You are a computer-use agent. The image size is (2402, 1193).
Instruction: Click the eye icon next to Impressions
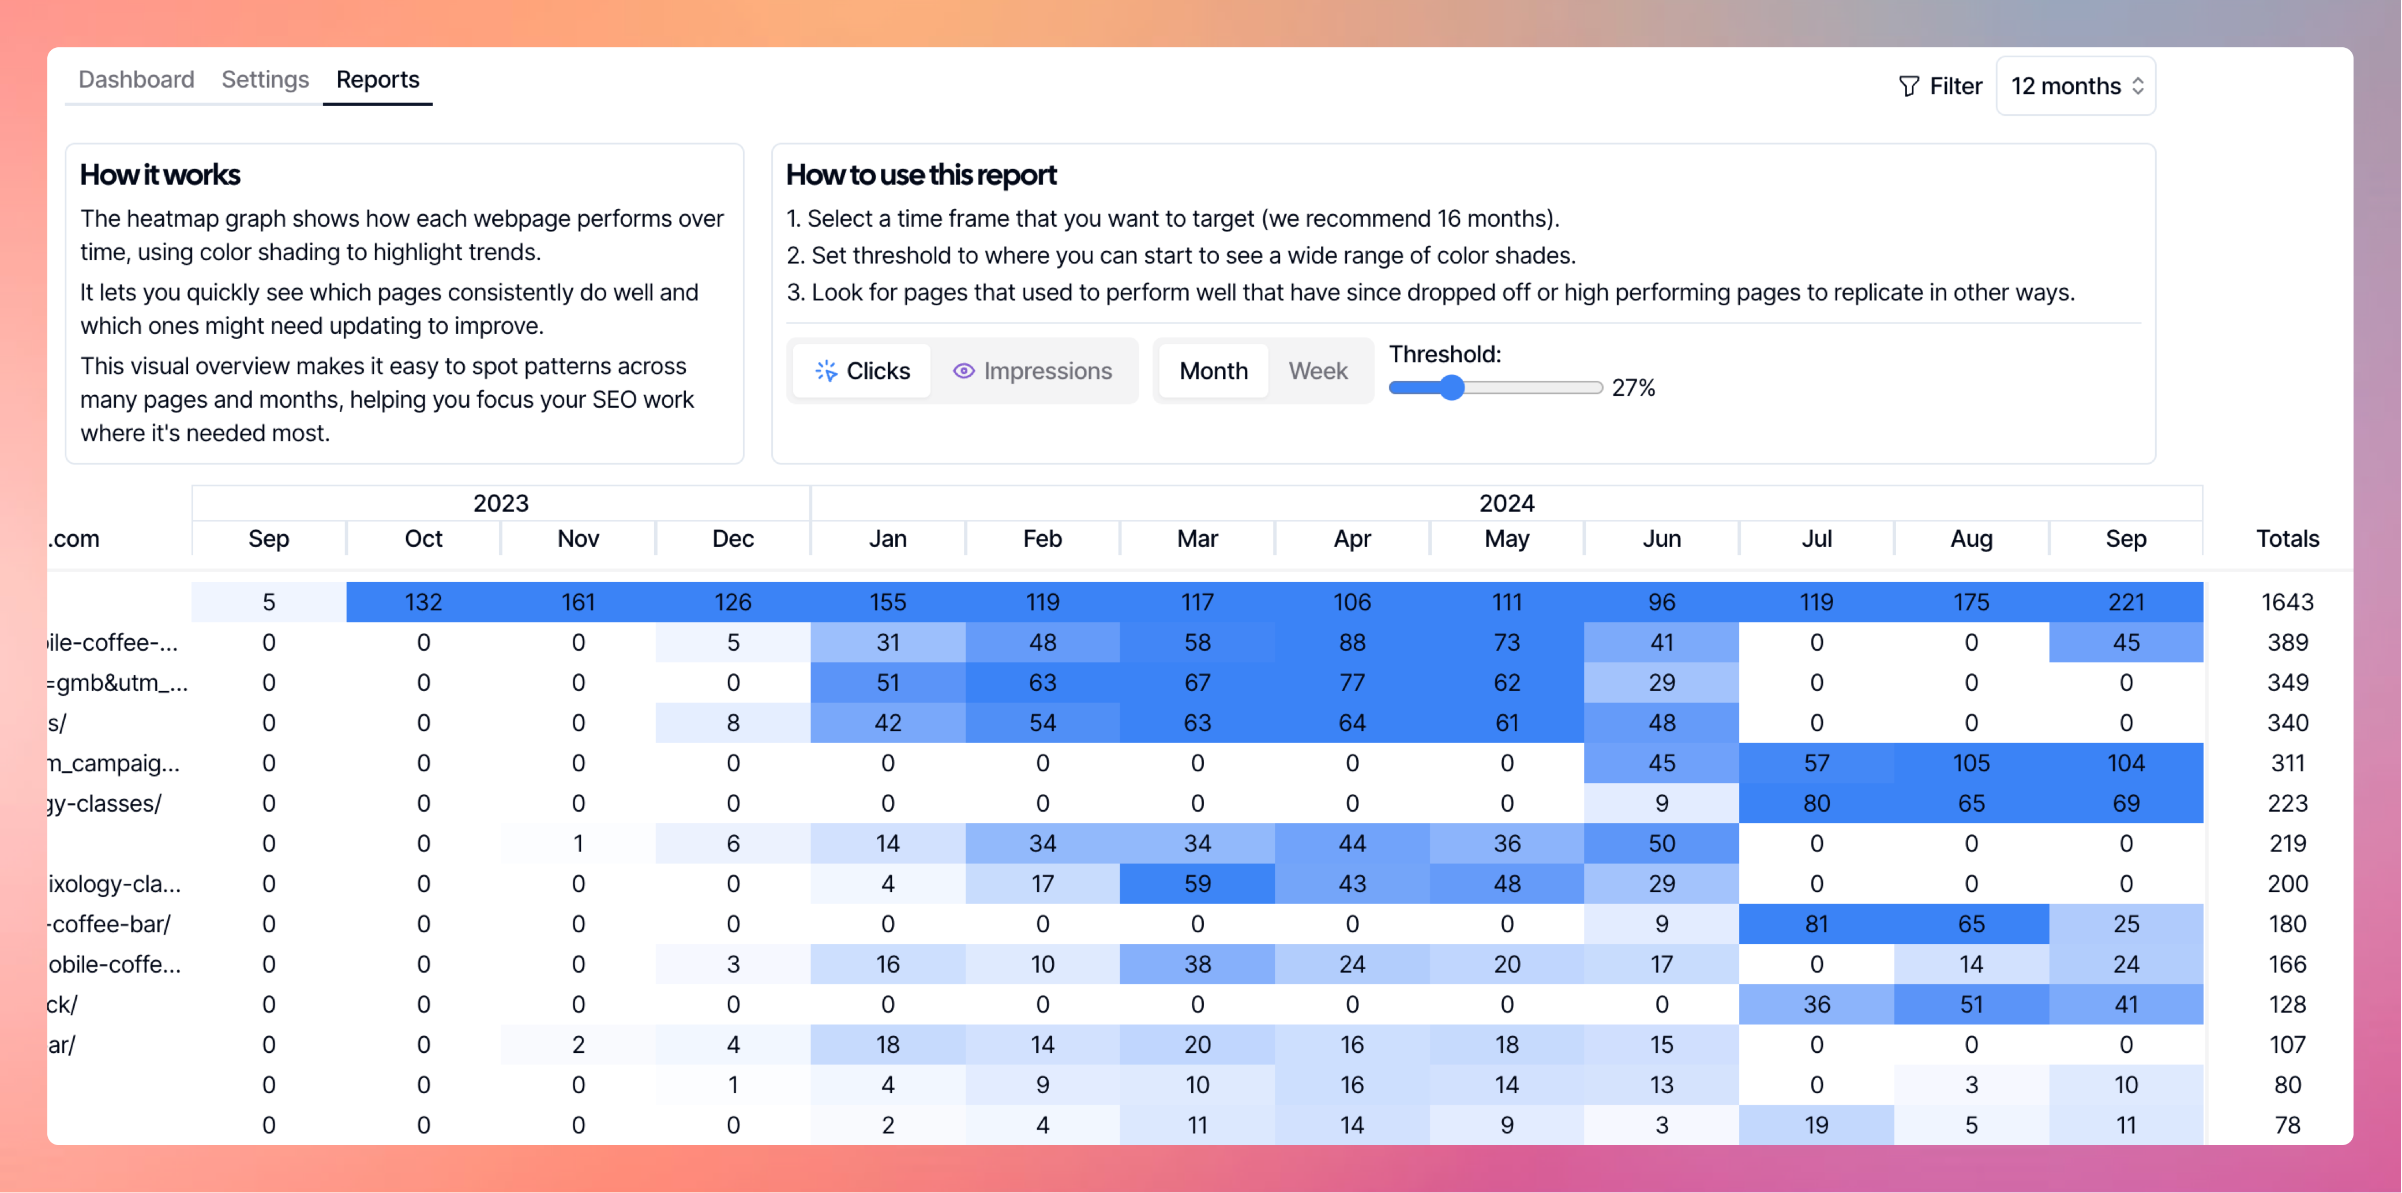coord(963,370)
